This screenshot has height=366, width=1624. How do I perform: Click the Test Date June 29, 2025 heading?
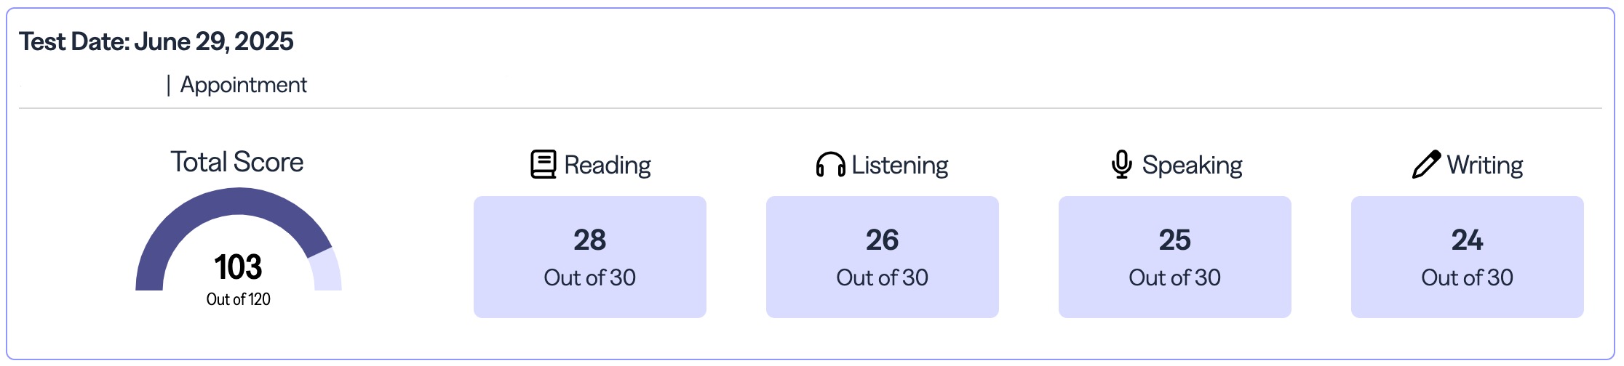(x=156, y=41)
